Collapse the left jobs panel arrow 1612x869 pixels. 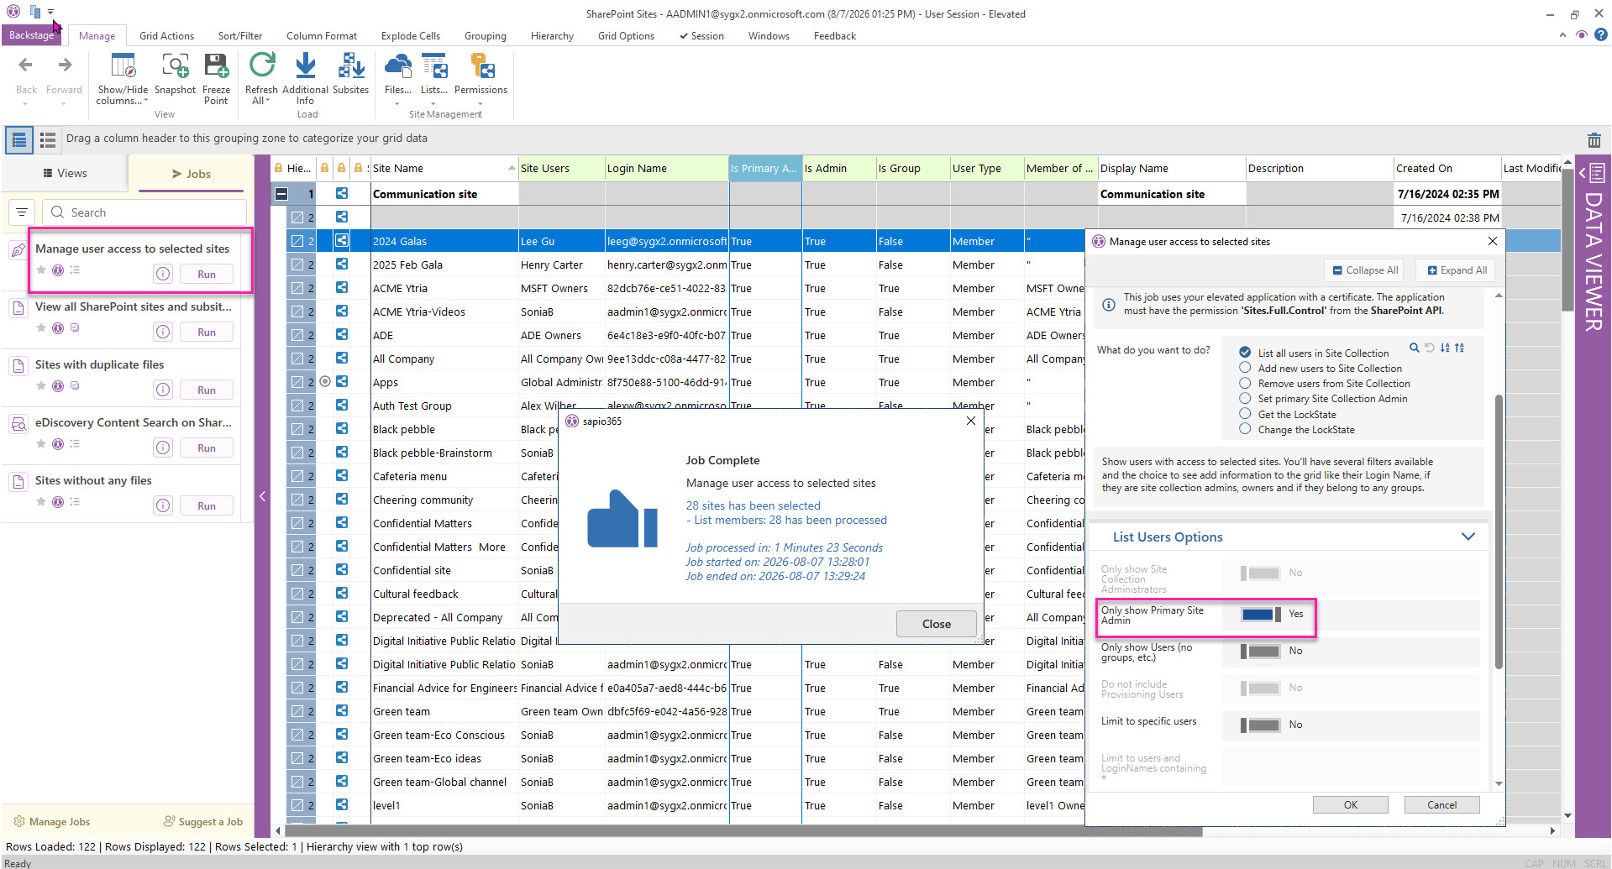tap(262, 496)
